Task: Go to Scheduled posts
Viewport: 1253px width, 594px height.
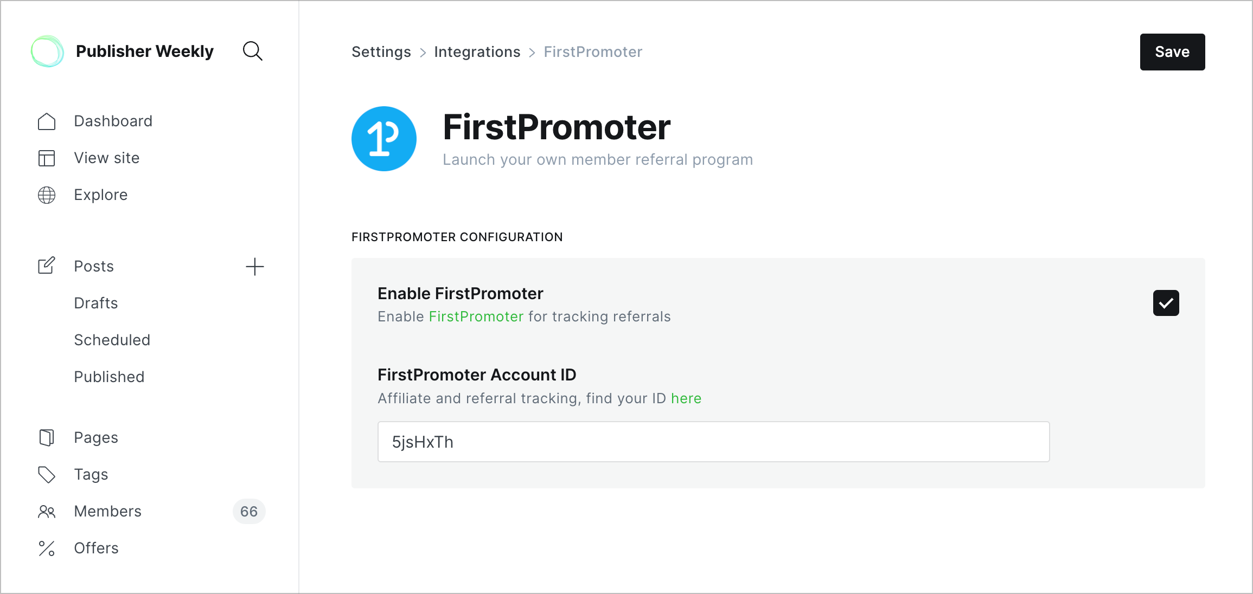Action: click(x=112, y=340)
